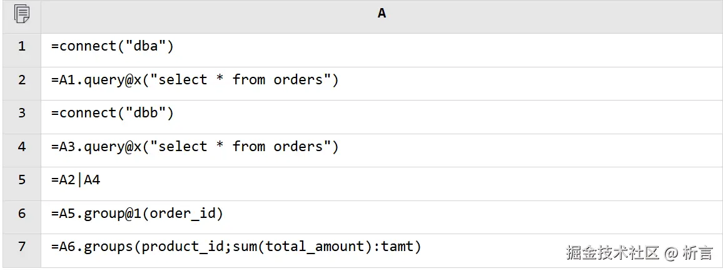723x271 pixels.
Task: Click the select-all sheet icon in the corner
Action: coord(21,14)
